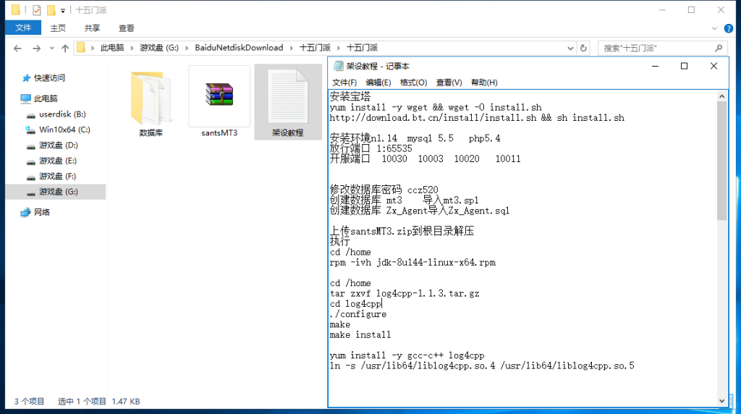Refresh the current folder

(584, 48)
